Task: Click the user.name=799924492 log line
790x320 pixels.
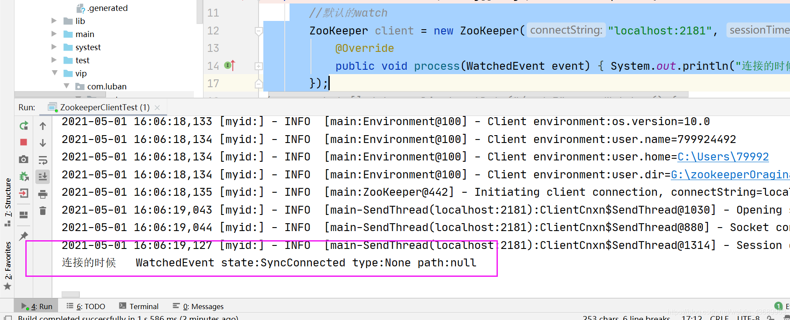Action: tap(399, 139)
